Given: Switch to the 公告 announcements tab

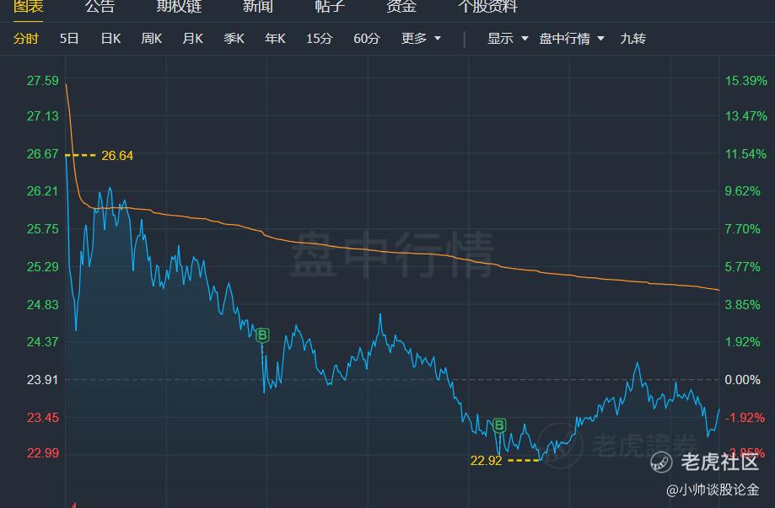Looking at the screenshot, I should pos(100,7).
